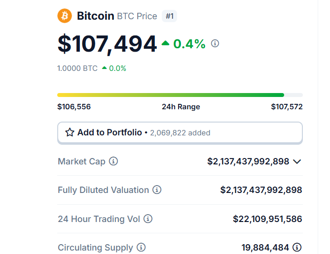The image size is (330, 254).
Task: Click the Market Cap value $2,137,437,992,898
Action: (248, 161)
